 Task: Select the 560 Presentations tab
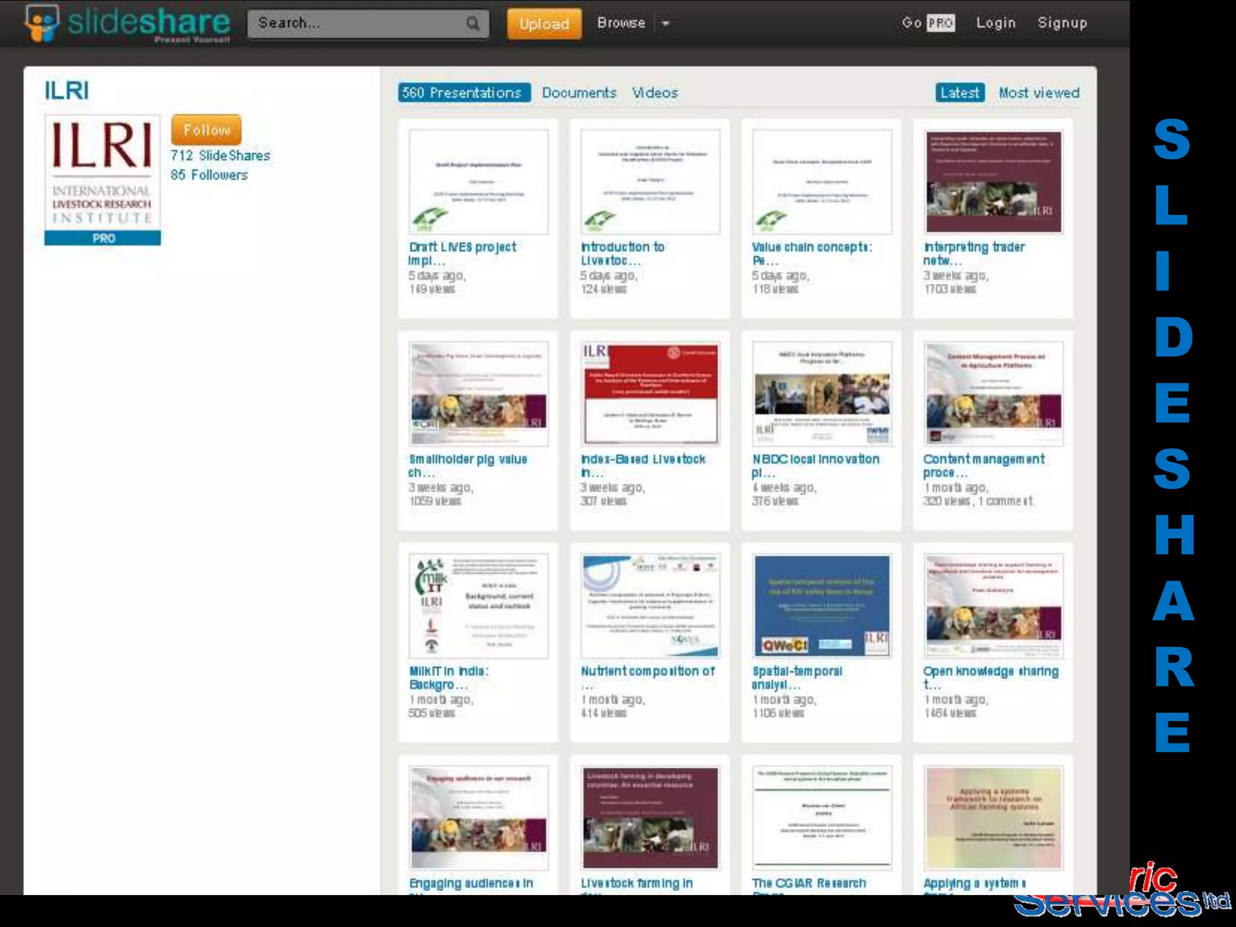(x=463, y=93)
